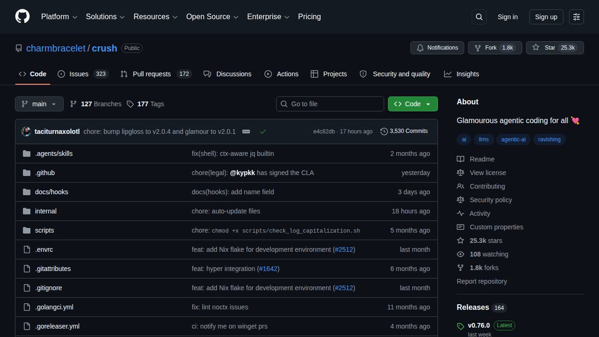Viewport: 599px width, 337px height.
Task: Open the .gitignore file
Action: (x=48, y=288)
